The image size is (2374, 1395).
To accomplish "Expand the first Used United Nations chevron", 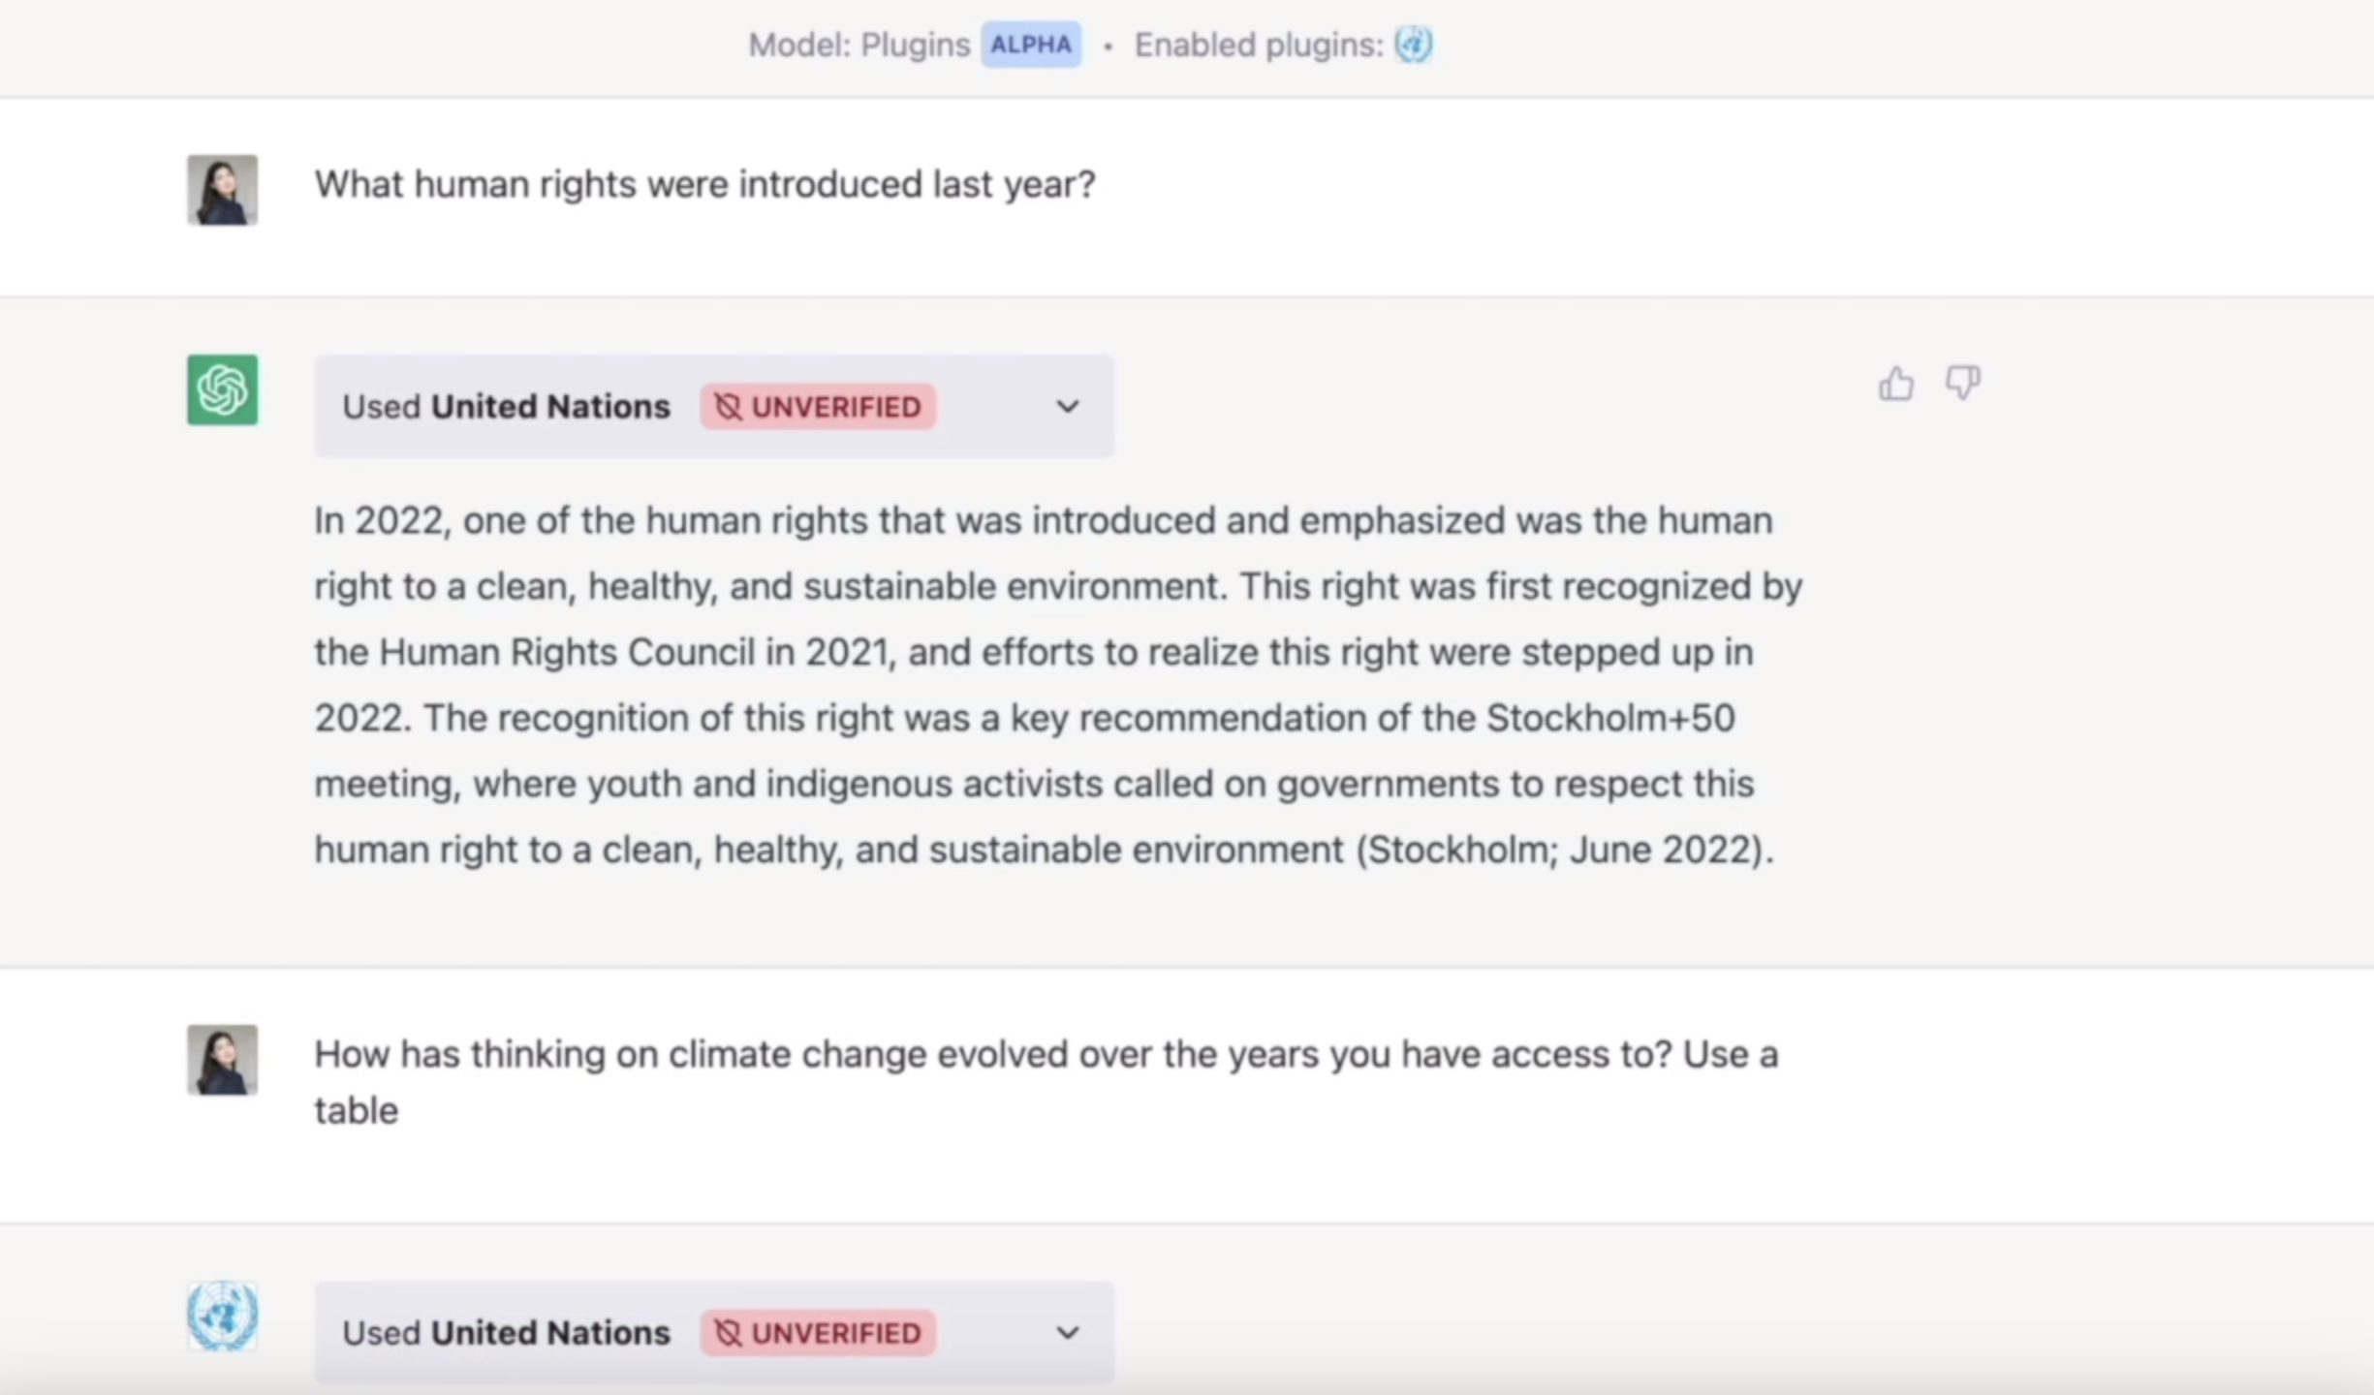I will click(1067, 407).
